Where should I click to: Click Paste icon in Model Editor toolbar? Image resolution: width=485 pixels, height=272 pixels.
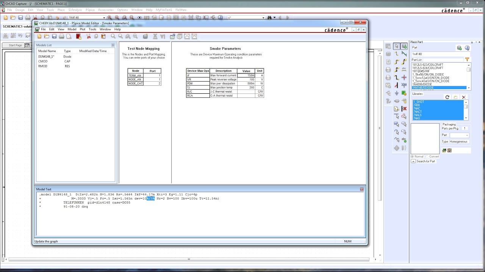point(103,36)
